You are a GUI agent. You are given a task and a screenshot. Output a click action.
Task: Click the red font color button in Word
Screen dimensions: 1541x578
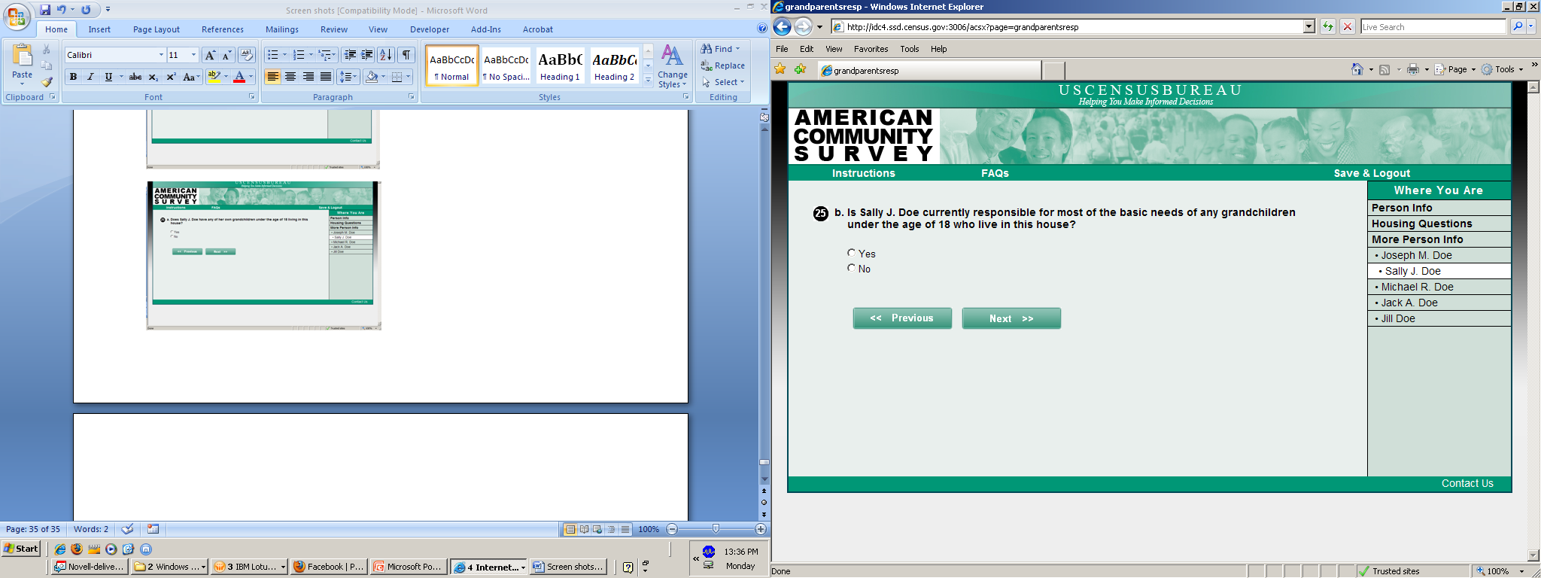(239, 77)
